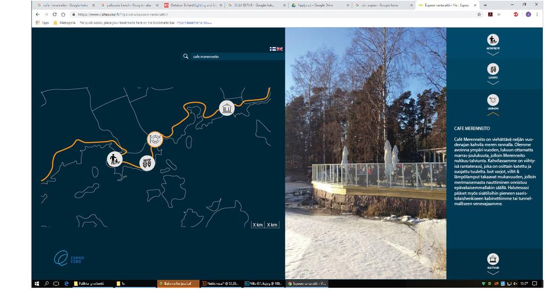Click the adult-and-child activities marker on the map
The image size is (545, 290).
[115, 159]
